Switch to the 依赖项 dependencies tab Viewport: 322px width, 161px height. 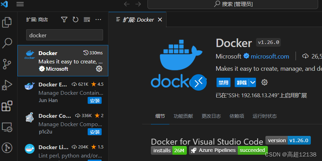(x=237, y=116)
